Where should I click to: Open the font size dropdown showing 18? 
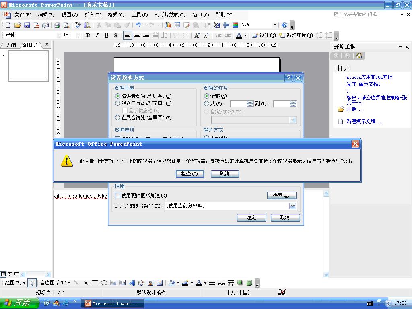78,35
